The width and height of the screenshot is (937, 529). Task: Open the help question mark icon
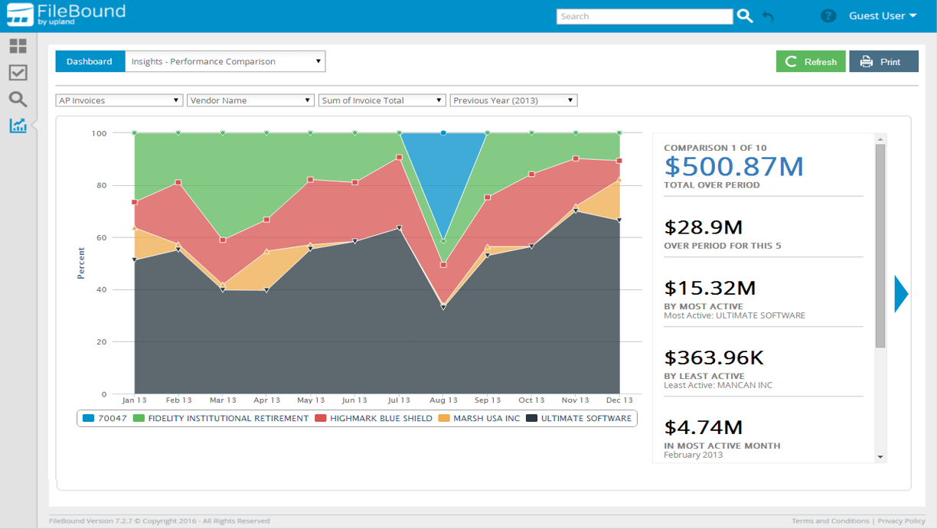click(x=828, y=16)
